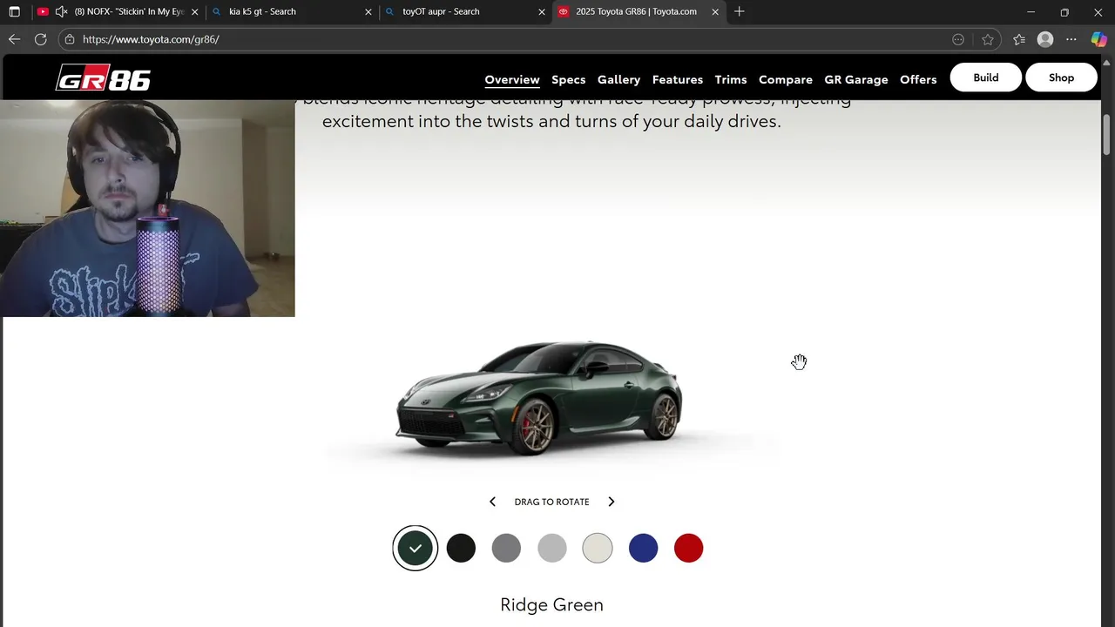Select the 2025 Toyota GR86 tab
The image size is (1115, 627).
click(639, 11)
